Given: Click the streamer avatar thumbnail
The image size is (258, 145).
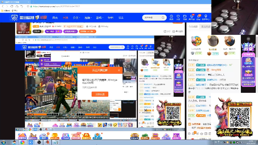Looking at the screenshot, I should coord(24,28).
